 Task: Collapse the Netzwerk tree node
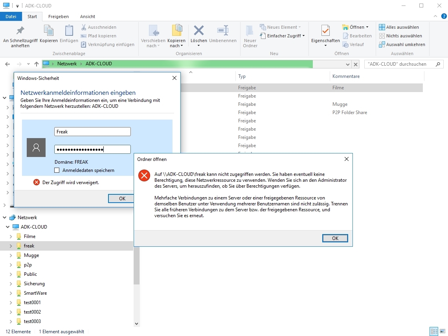point(5,217)
